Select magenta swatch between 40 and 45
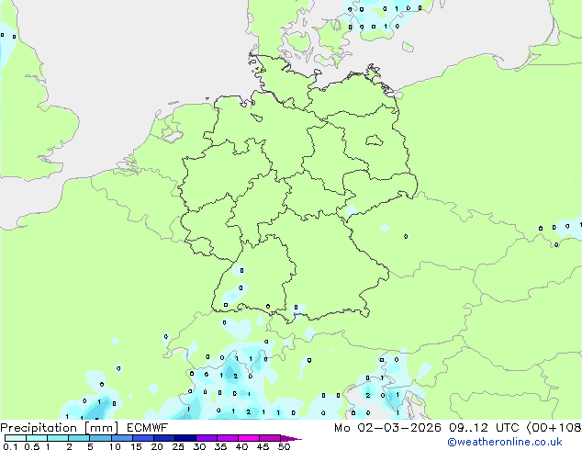This screenshot has width=582, height=450. (x=249, y=438)
